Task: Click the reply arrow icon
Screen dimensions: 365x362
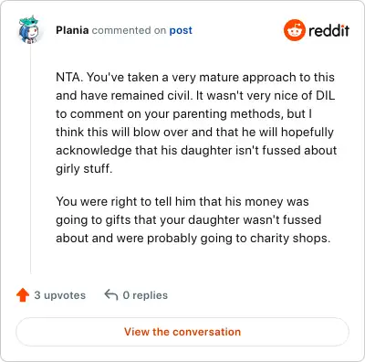Action: pyautogui.click(x=111, y=295)
